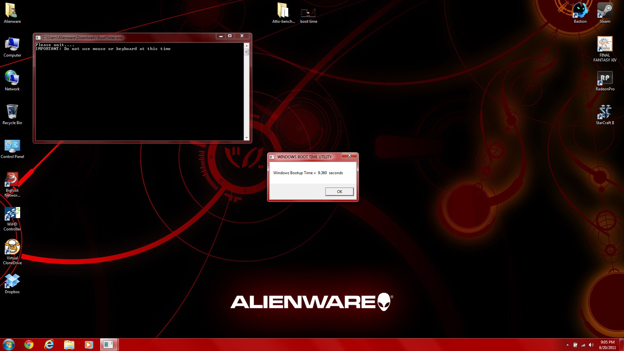Image resolution: width=624 pixels, height=351 pixels.
Task: Close the BootTimer console window
Action: 242,36
